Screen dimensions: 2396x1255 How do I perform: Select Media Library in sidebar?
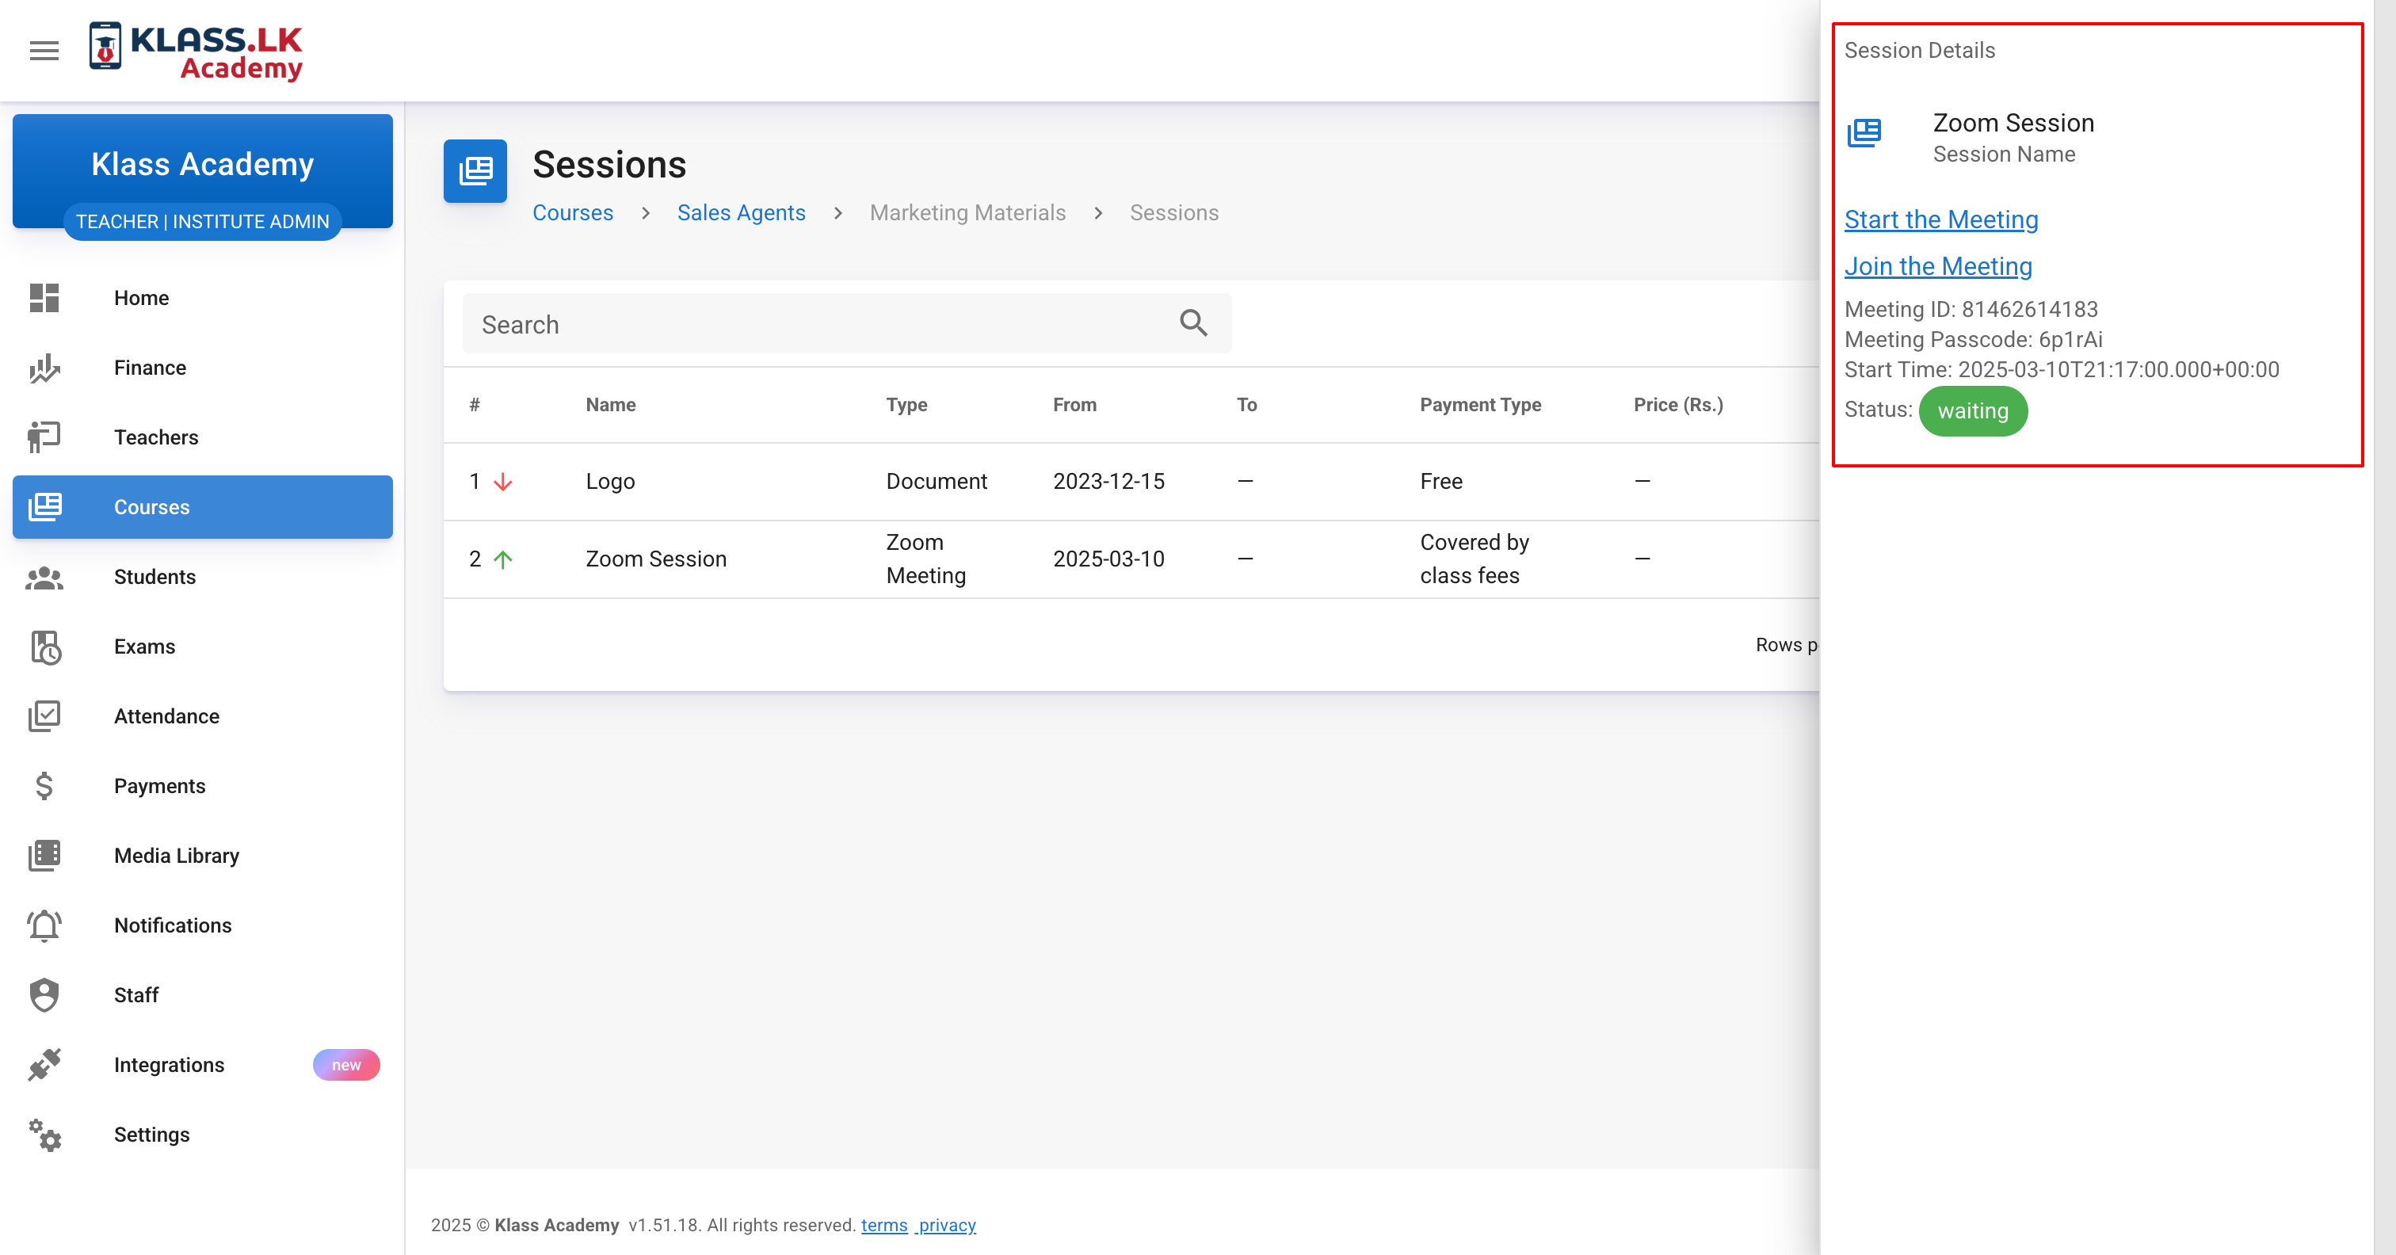tap(177, 856)
